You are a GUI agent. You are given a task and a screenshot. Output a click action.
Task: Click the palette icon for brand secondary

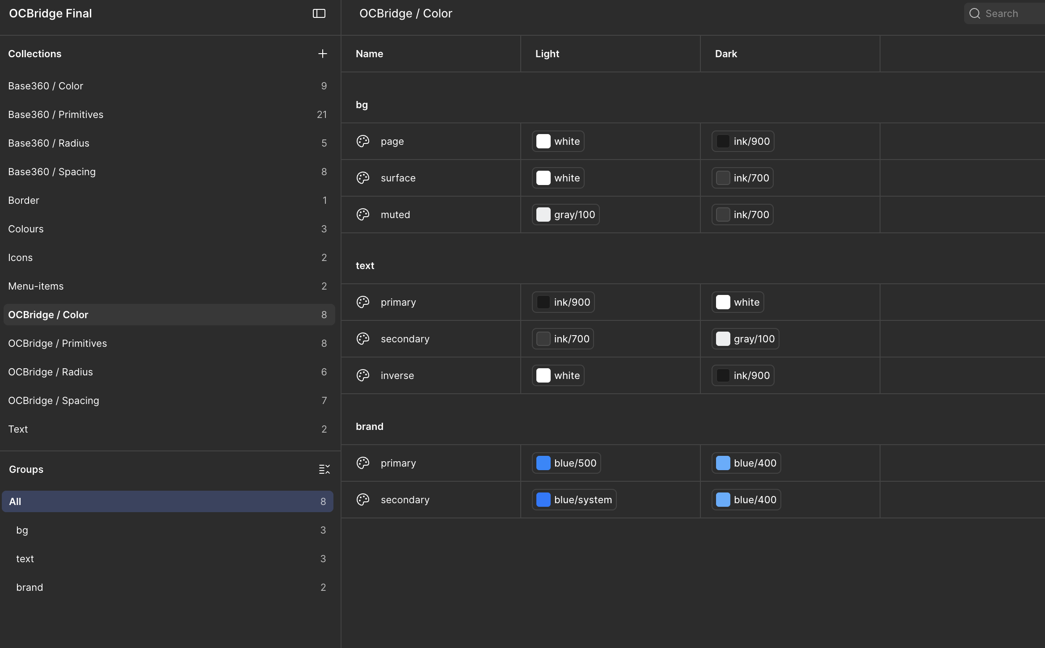pyautogui.click(x=363, y=500)
